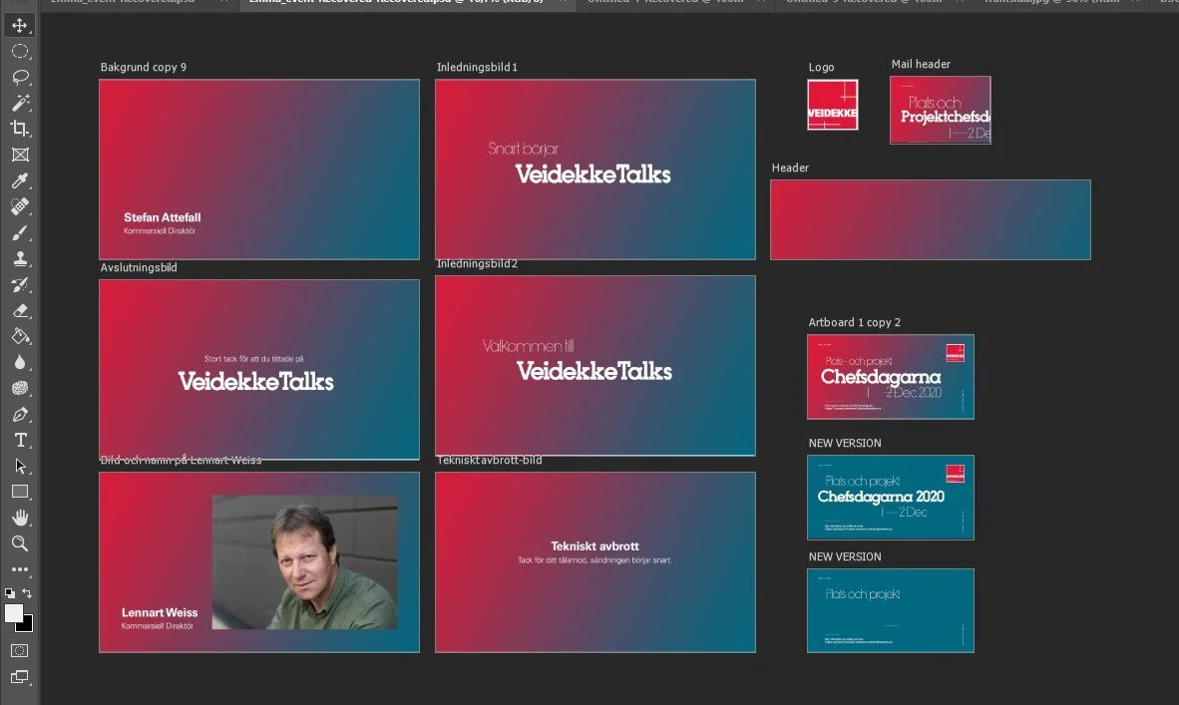Select the Eraser tool

(x=20, y=310)
